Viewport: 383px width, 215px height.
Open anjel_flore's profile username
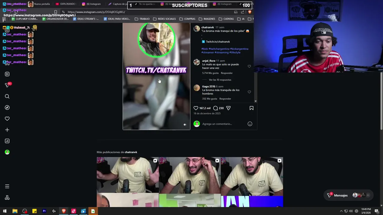(209, 61)
